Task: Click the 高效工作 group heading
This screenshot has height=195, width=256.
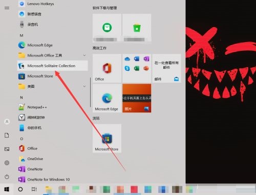Action: coord(99,48)
